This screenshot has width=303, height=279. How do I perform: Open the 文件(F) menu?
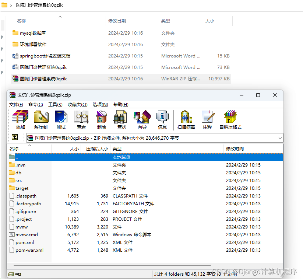point(16,105)
